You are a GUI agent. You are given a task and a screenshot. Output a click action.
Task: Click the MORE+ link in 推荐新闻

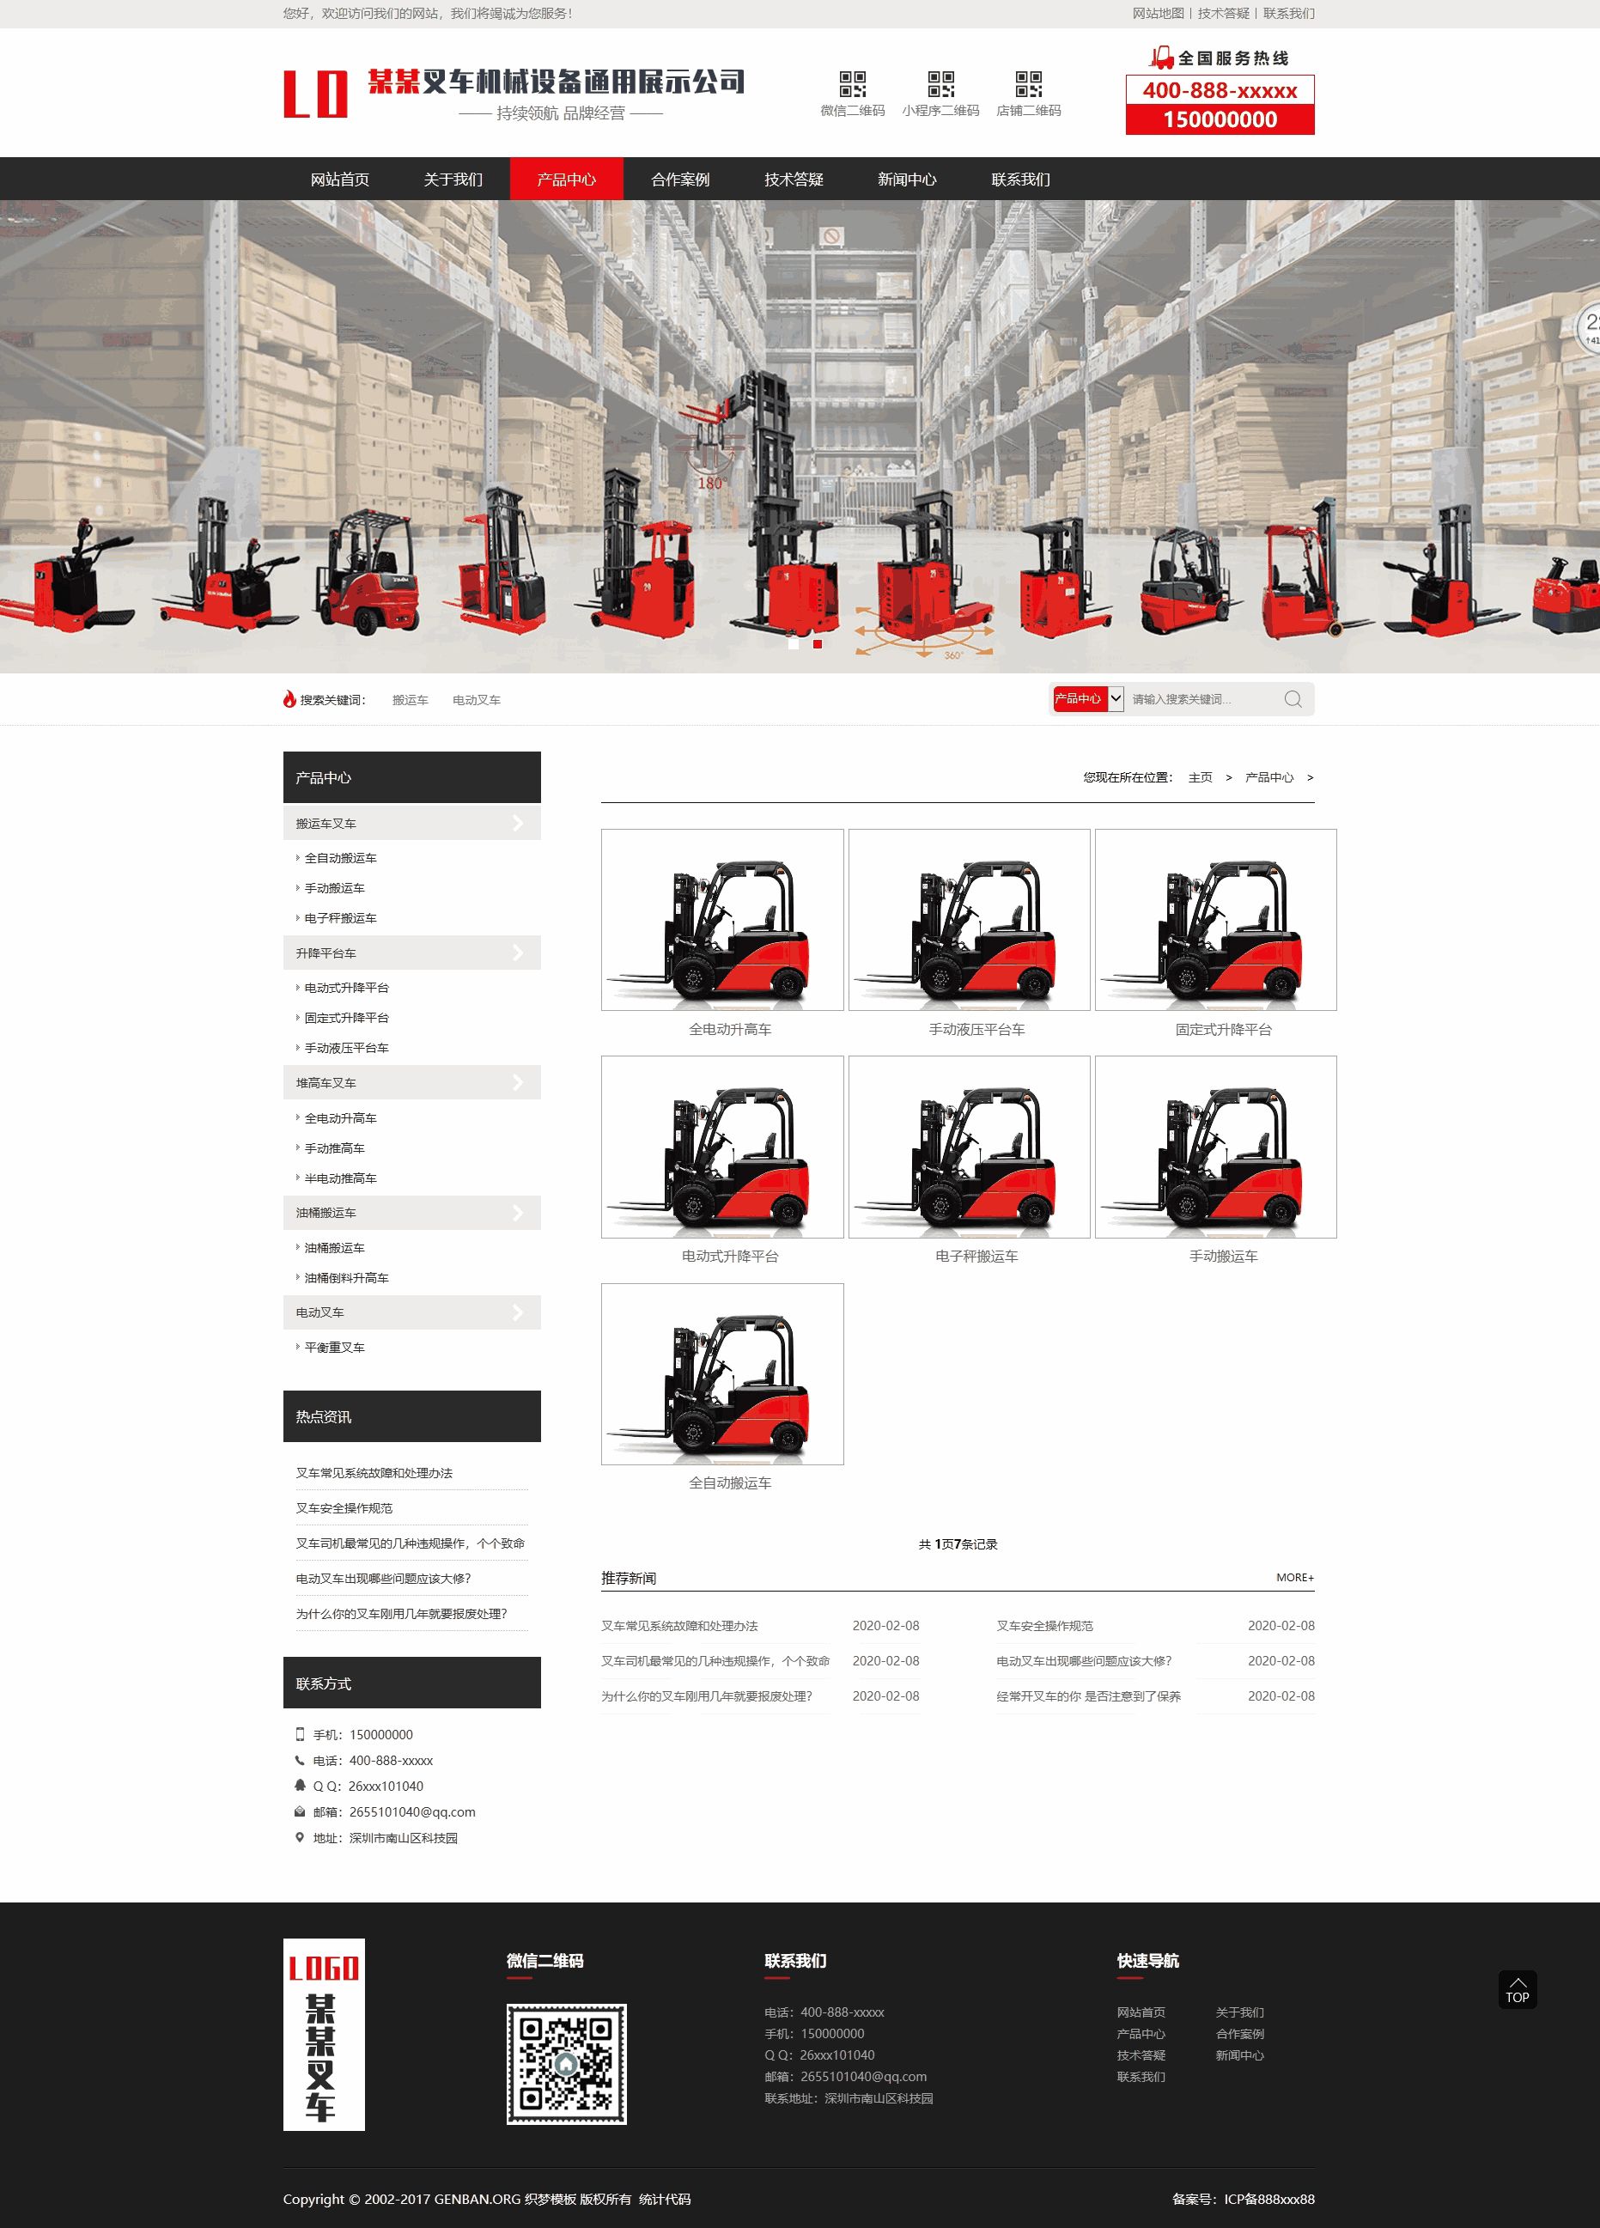point(1293,1577)
